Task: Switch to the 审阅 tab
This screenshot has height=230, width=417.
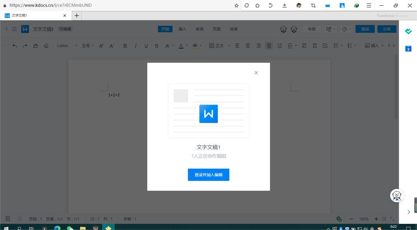Action: [199, 29]
